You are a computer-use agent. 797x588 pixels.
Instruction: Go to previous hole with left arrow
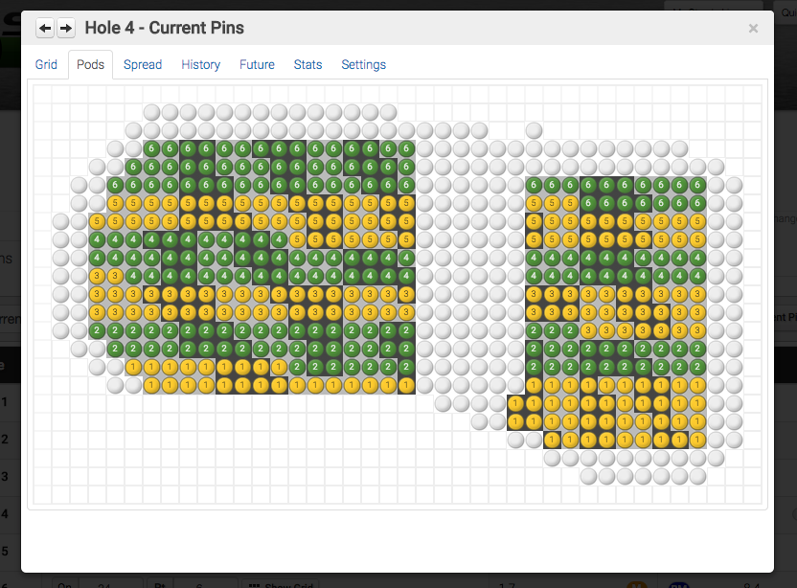coord(45,29)
